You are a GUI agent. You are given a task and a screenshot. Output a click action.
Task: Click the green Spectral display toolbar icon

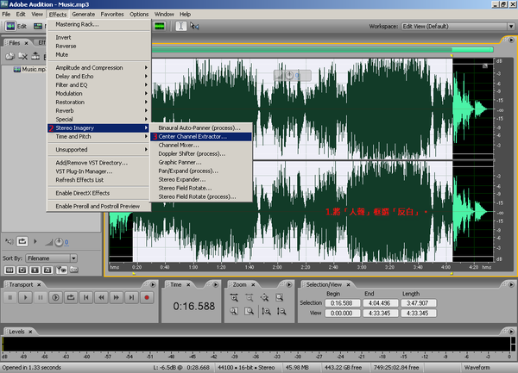160,26
